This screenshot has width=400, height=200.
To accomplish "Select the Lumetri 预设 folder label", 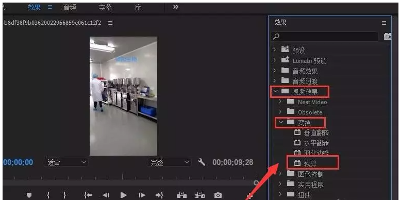I will [x=309, y=61].
